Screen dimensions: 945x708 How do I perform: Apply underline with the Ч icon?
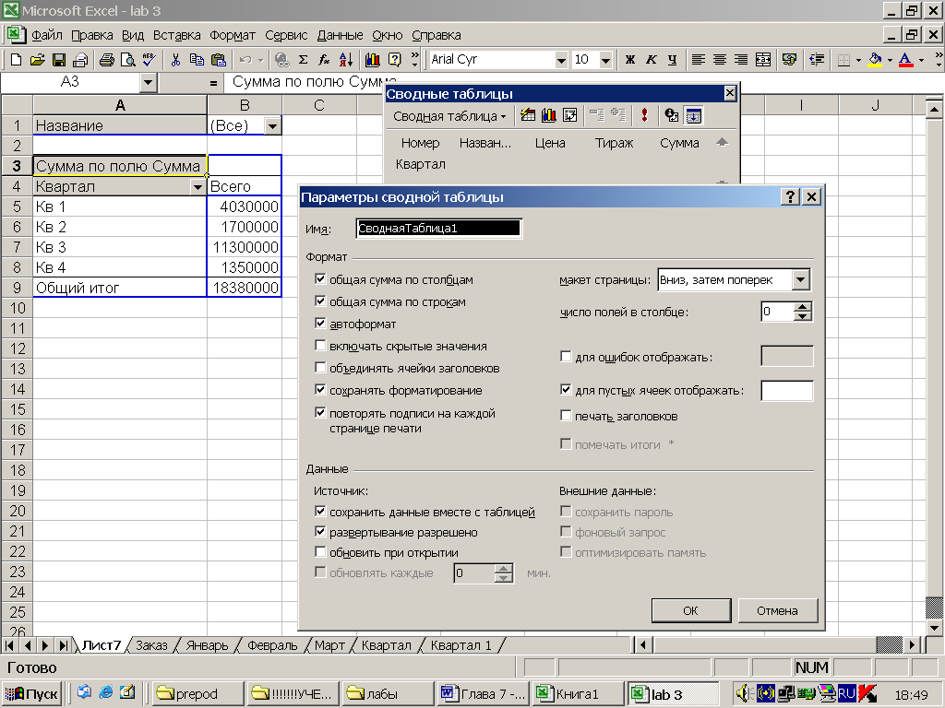(x=672, y=60)
